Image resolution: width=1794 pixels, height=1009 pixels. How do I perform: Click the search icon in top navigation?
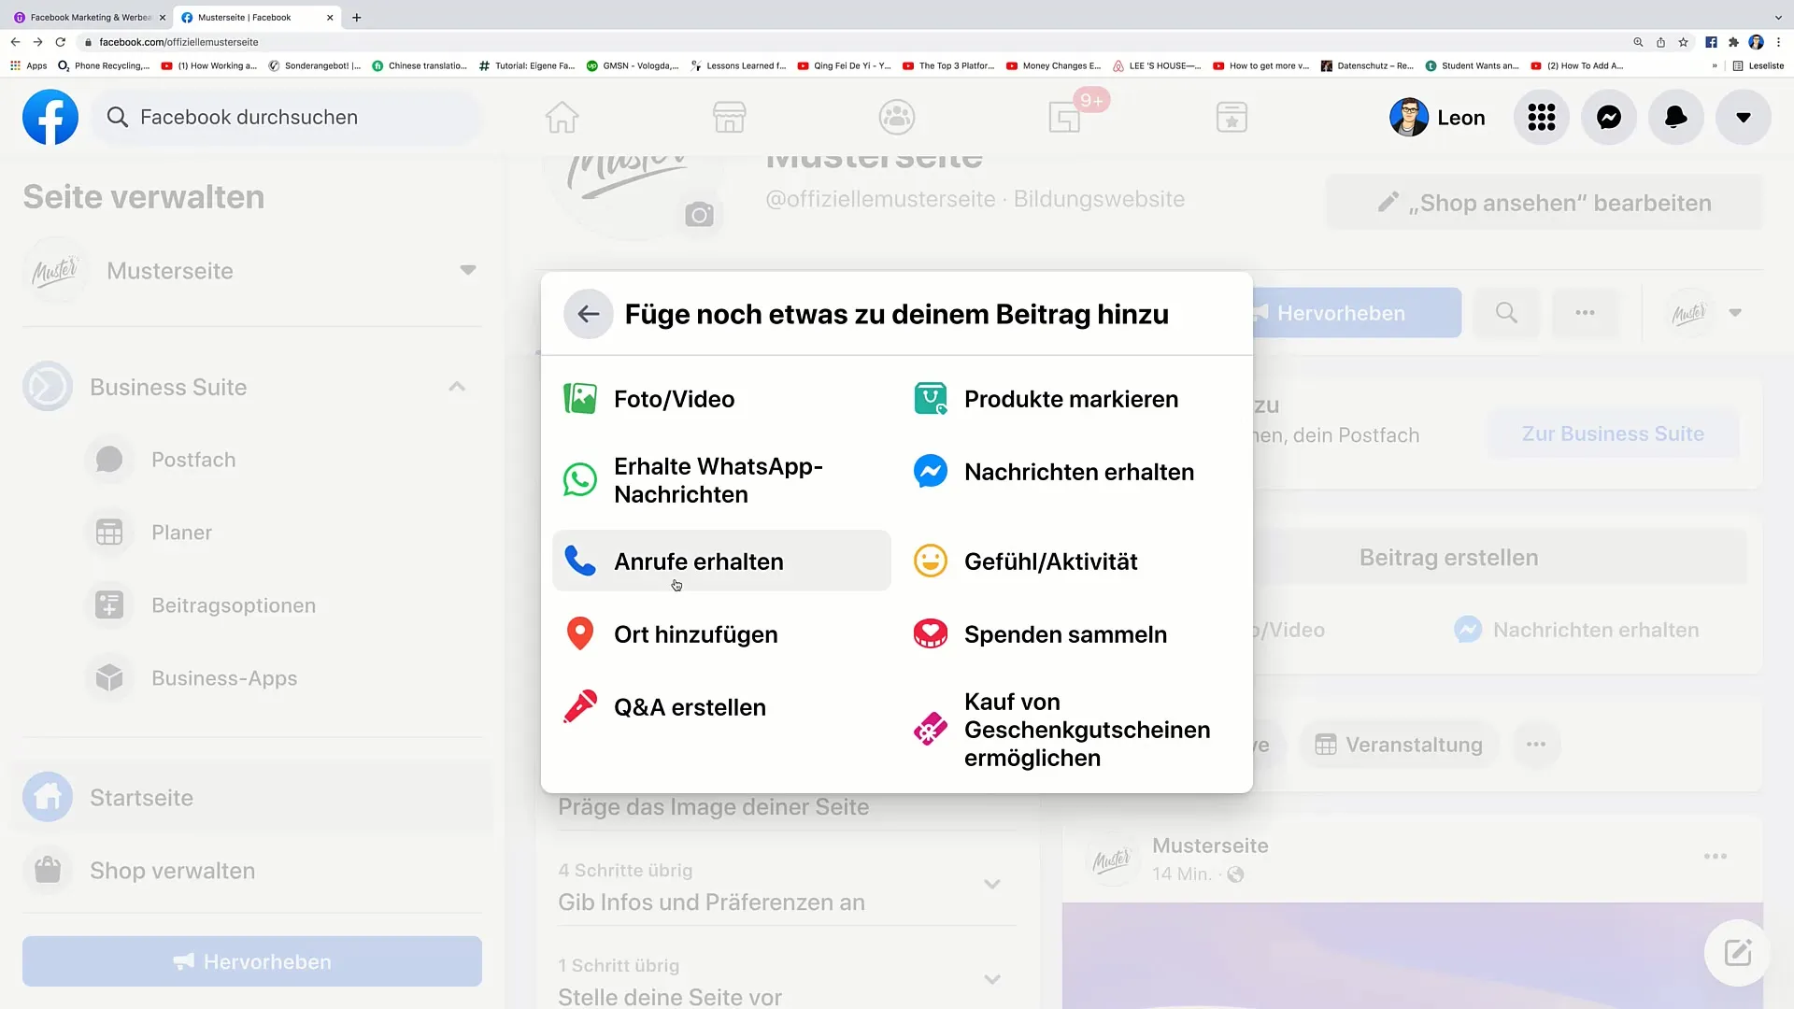coord(1509,313)
